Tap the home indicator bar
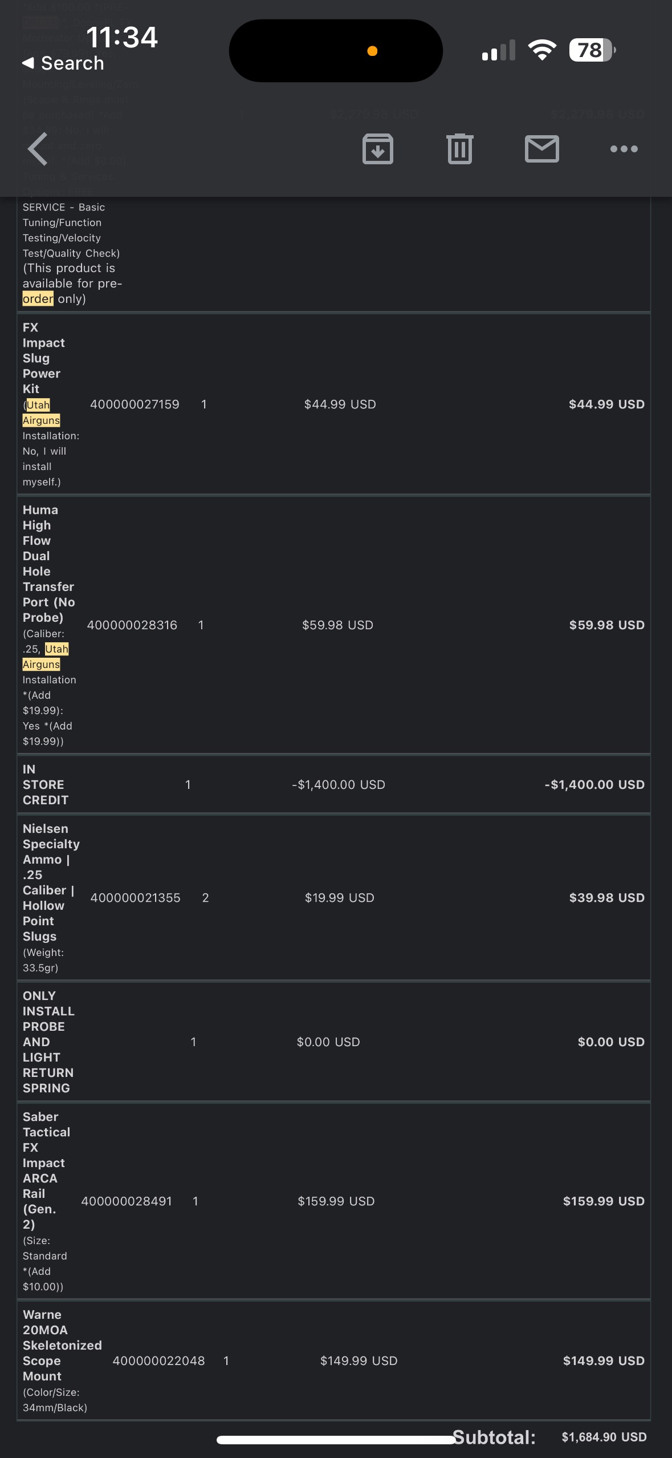The image size is (672, 1458). click(x=336, y=1440)
